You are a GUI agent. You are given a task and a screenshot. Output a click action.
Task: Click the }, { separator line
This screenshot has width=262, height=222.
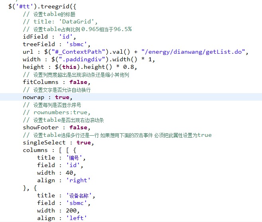click(30, 188)
